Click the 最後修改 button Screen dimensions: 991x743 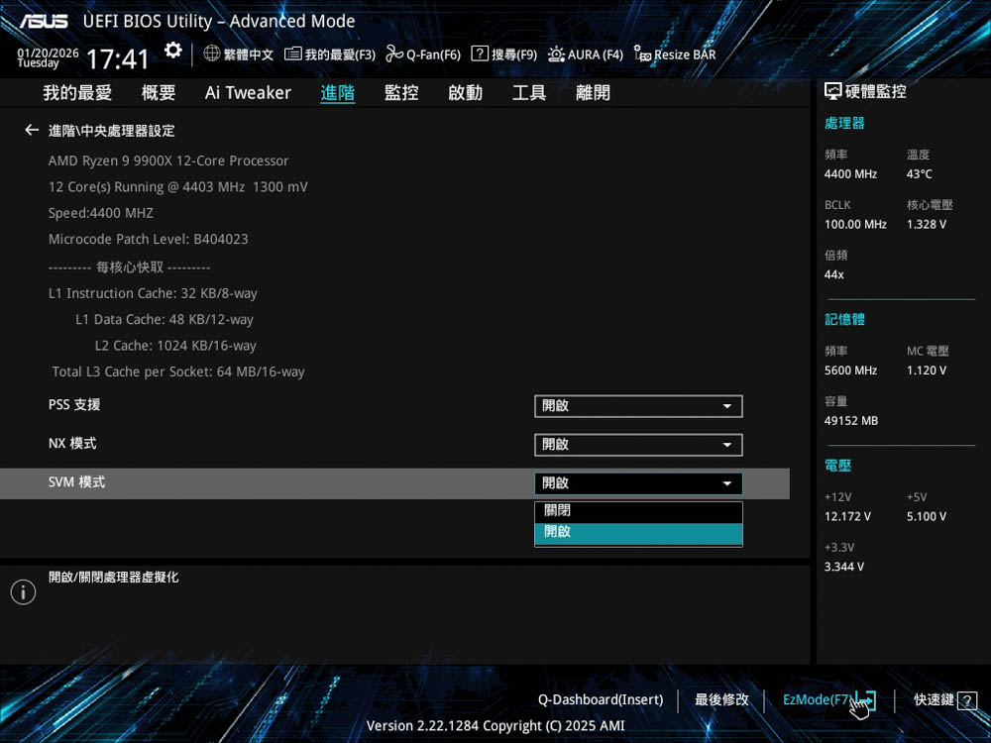coord(721,700)
